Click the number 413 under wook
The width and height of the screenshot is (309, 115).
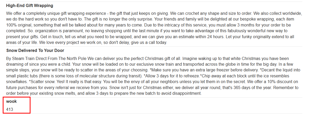coord(9,109)
